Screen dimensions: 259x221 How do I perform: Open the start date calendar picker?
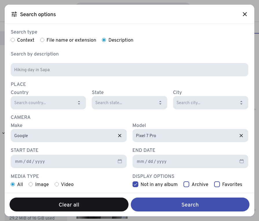coord(120,161)
